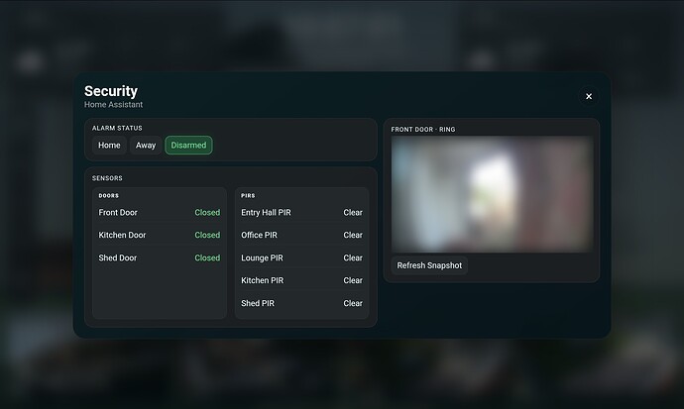Select the Kitchen PIR sensor
The image size is (684, 409).
302,280
